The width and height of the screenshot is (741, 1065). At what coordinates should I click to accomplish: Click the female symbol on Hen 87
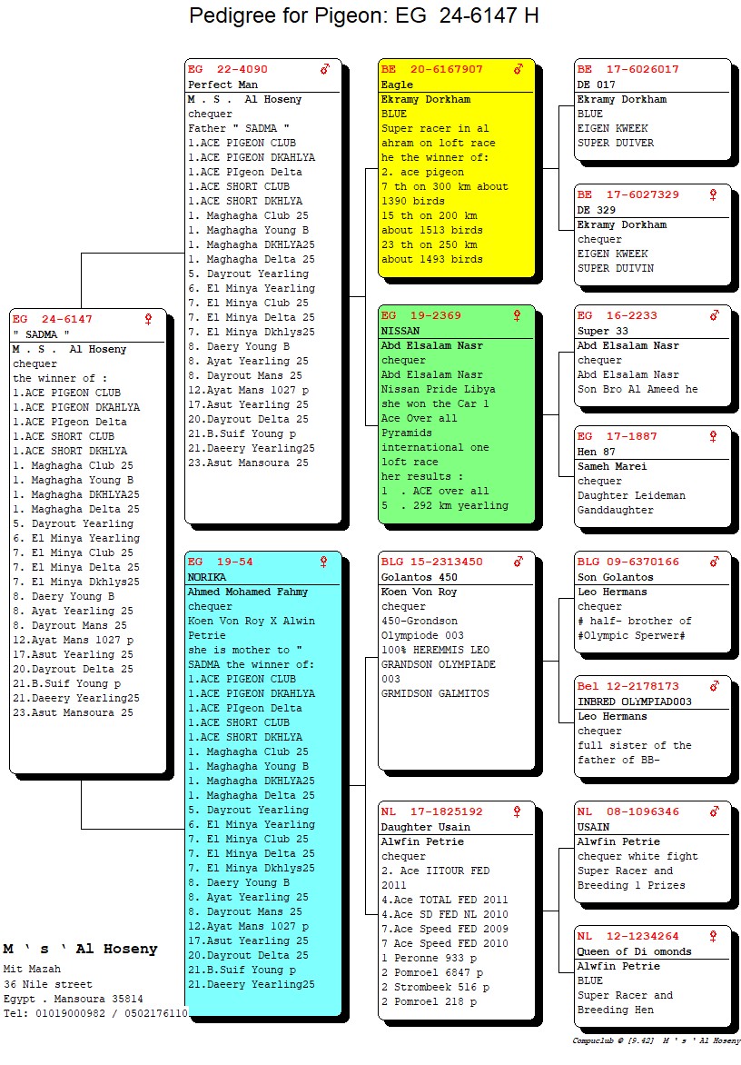point(713,436)
